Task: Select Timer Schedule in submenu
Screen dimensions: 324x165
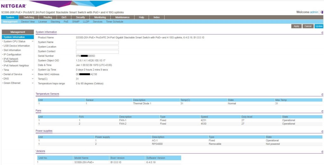Action: 115,22
